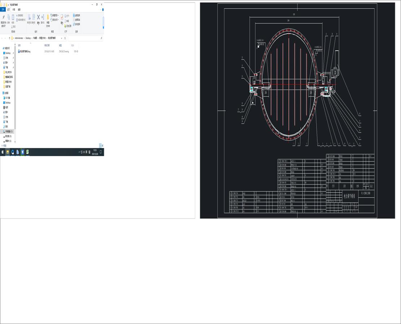The width and height of the screenshot is (401, 324).
Task: Open the Windows Start menu
Action: tap(3, 152)
